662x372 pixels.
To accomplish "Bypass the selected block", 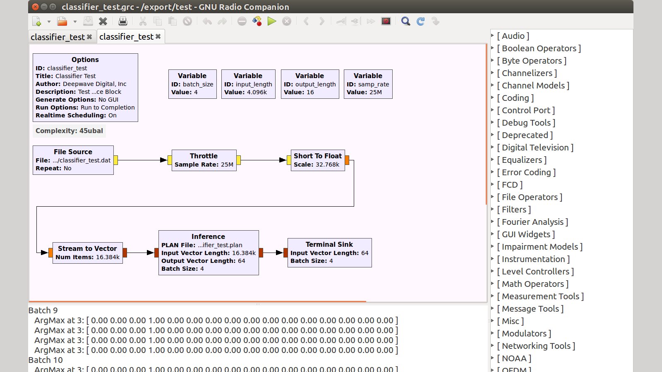I will 371,21.
